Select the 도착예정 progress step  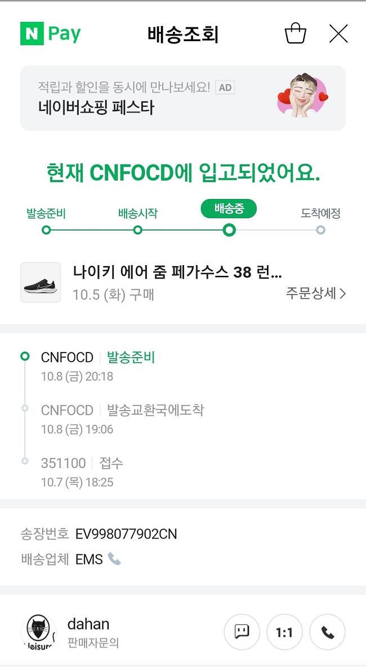320,213
